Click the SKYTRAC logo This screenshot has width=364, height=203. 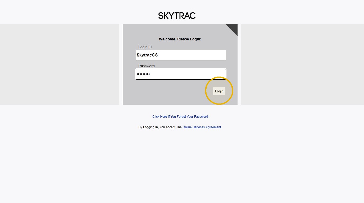177,16
